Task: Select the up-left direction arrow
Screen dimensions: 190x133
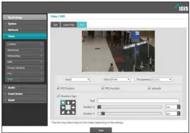Action: click(x=63, y=103)
